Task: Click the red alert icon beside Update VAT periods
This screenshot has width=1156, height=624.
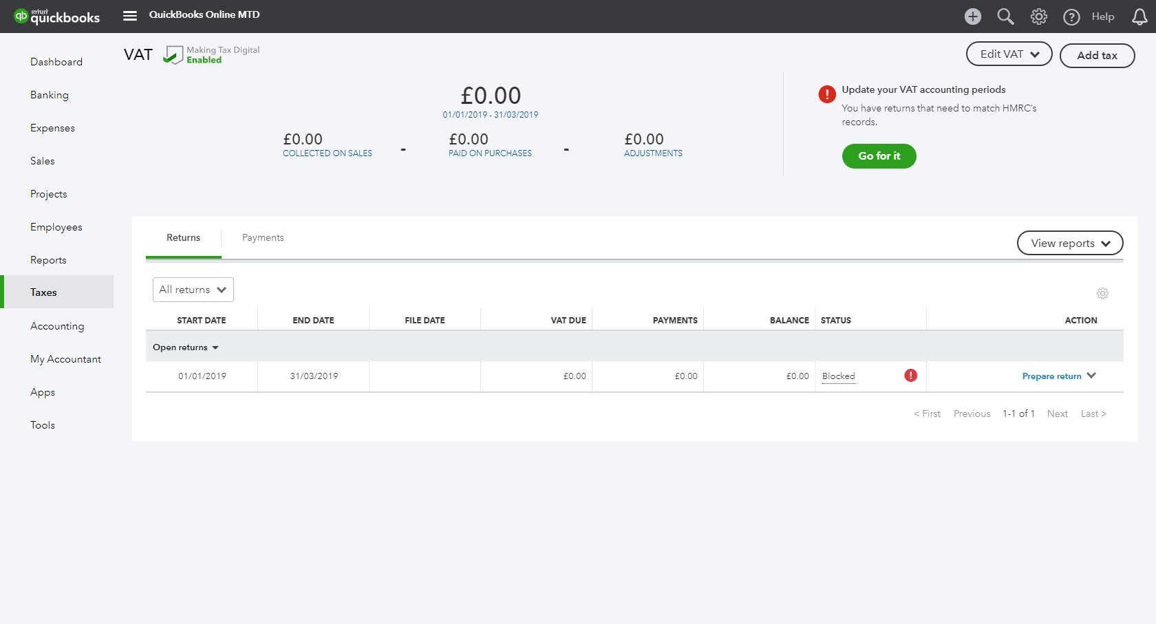Action: pyautogui.click(x=827, y=94)
